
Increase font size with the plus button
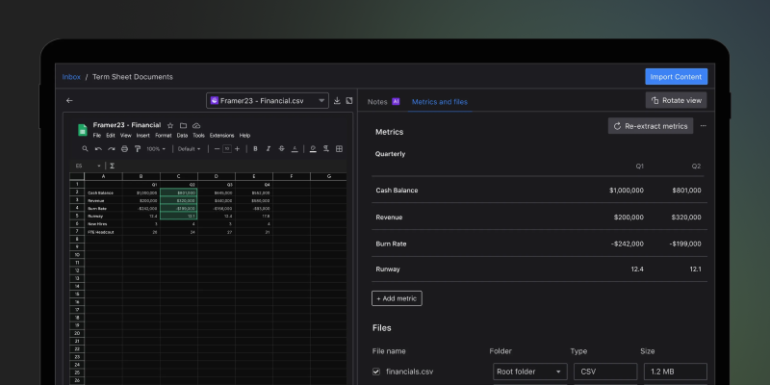pos(237,149)
